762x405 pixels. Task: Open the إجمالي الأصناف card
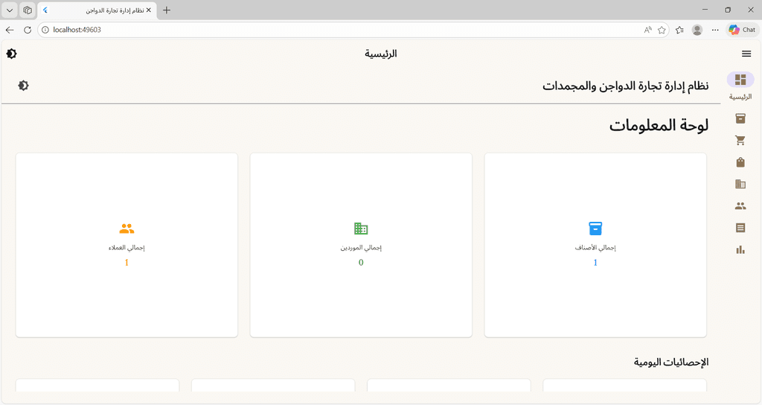pos(595,245)
